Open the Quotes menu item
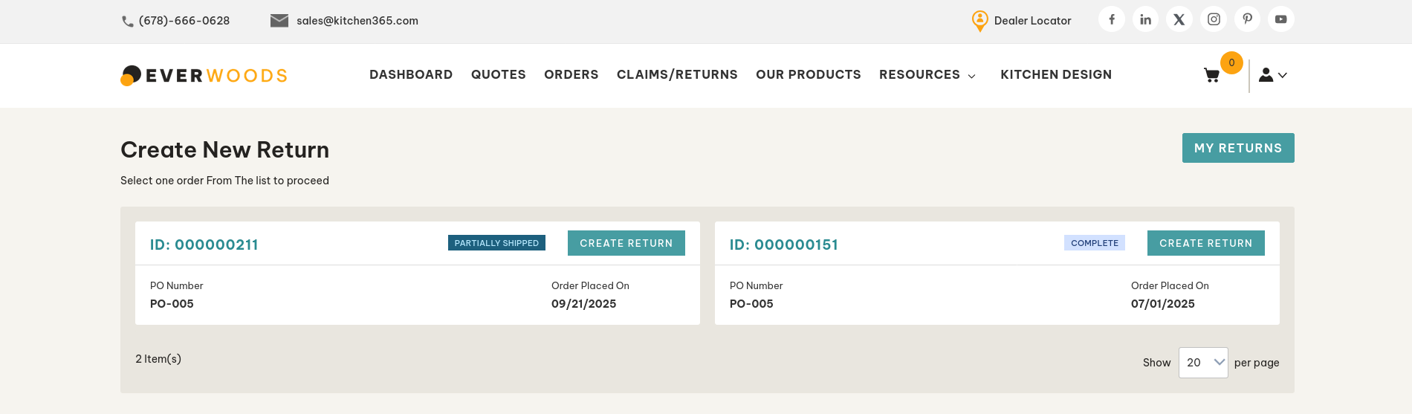1412x414 pixels. [x=499, y=75]
